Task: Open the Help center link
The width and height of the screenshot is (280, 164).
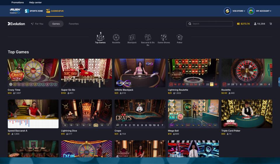Action: coord(35,3)
